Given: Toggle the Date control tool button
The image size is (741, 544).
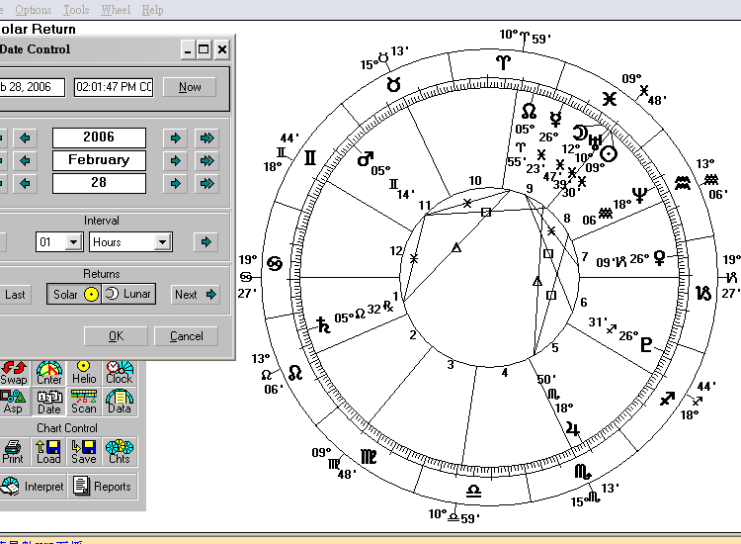Looking at the screenshot, I should pyautogui.click(x=48, y=402).
